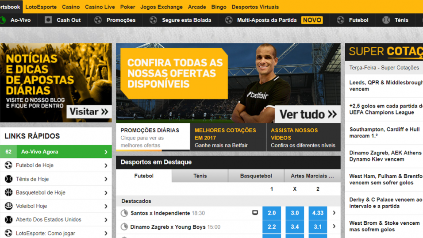Click the clock icon beside Dinamo Zagreb match
423x238 pixels.
coord(124,226)
